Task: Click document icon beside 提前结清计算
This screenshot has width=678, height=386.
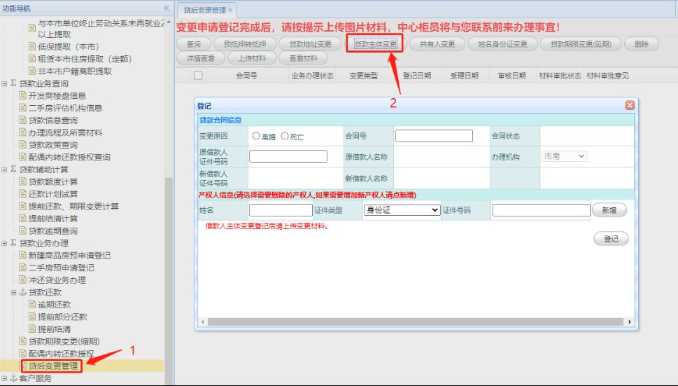Action: [23, 218]
